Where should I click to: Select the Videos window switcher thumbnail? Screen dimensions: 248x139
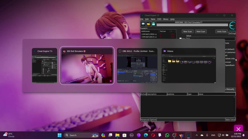(x=189, y=65)
